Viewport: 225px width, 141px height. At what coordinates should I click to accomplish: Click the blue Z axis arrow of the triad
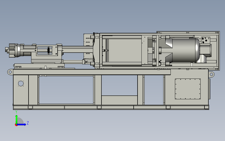click(22, 124)
